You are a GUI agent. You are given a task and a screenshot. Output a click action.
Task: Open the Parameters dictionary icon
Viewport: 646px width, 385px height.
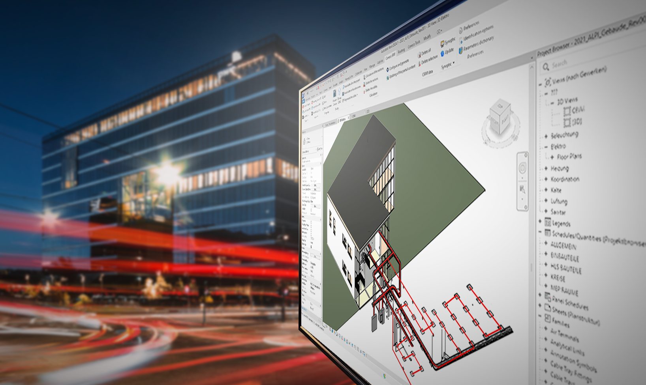click(x=460, y=50)
